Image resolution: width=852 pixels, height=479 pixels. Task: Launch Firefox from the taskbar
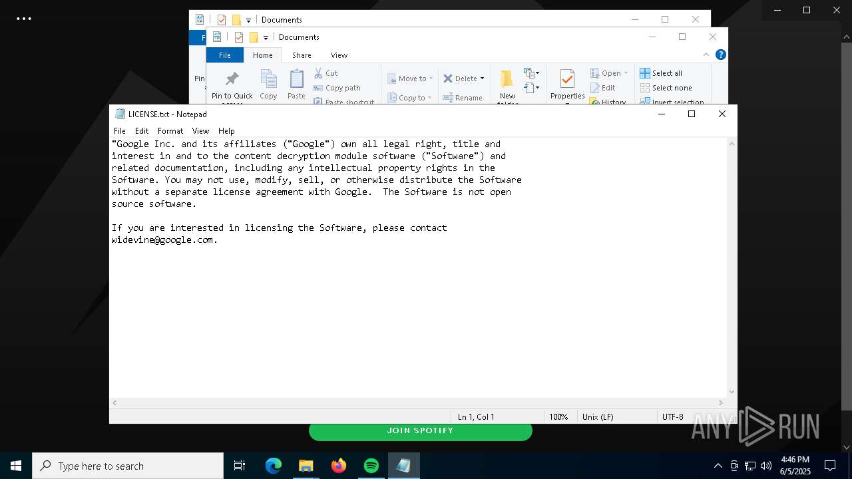pyautogui.click(x=339, y=466)
